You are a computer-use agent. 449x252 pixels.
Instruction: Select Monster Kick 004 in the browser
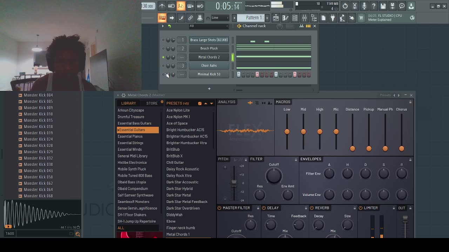pos(38,95)
